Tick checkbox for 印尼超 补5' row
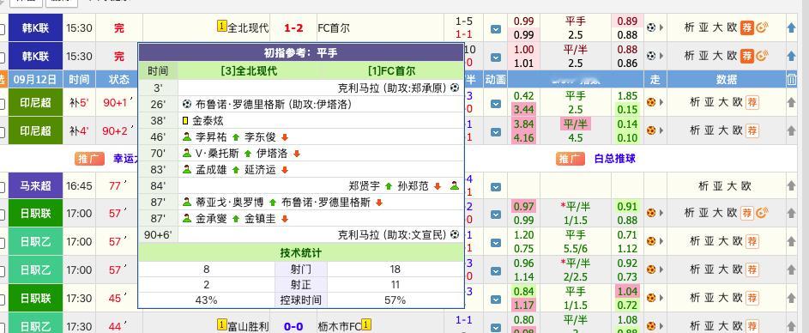Image resolution: width=809 pixels, height=333 pixels. [2, 105]
